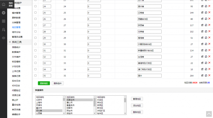
Task: Click the first action icon in 国外 row
Action: [x=202, y=75]
